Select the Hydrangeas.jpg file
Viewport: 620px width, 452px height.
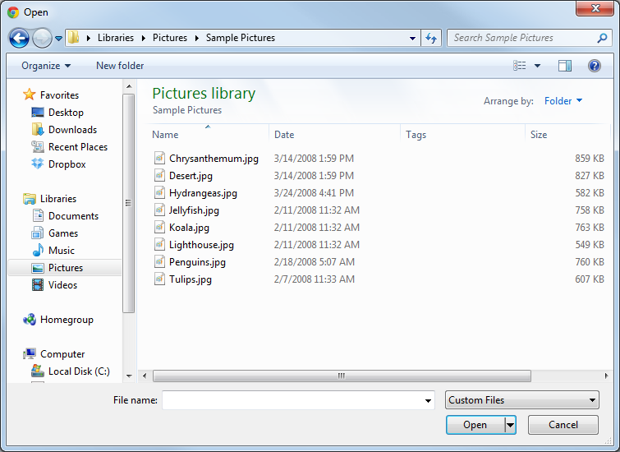pos(203,193)
